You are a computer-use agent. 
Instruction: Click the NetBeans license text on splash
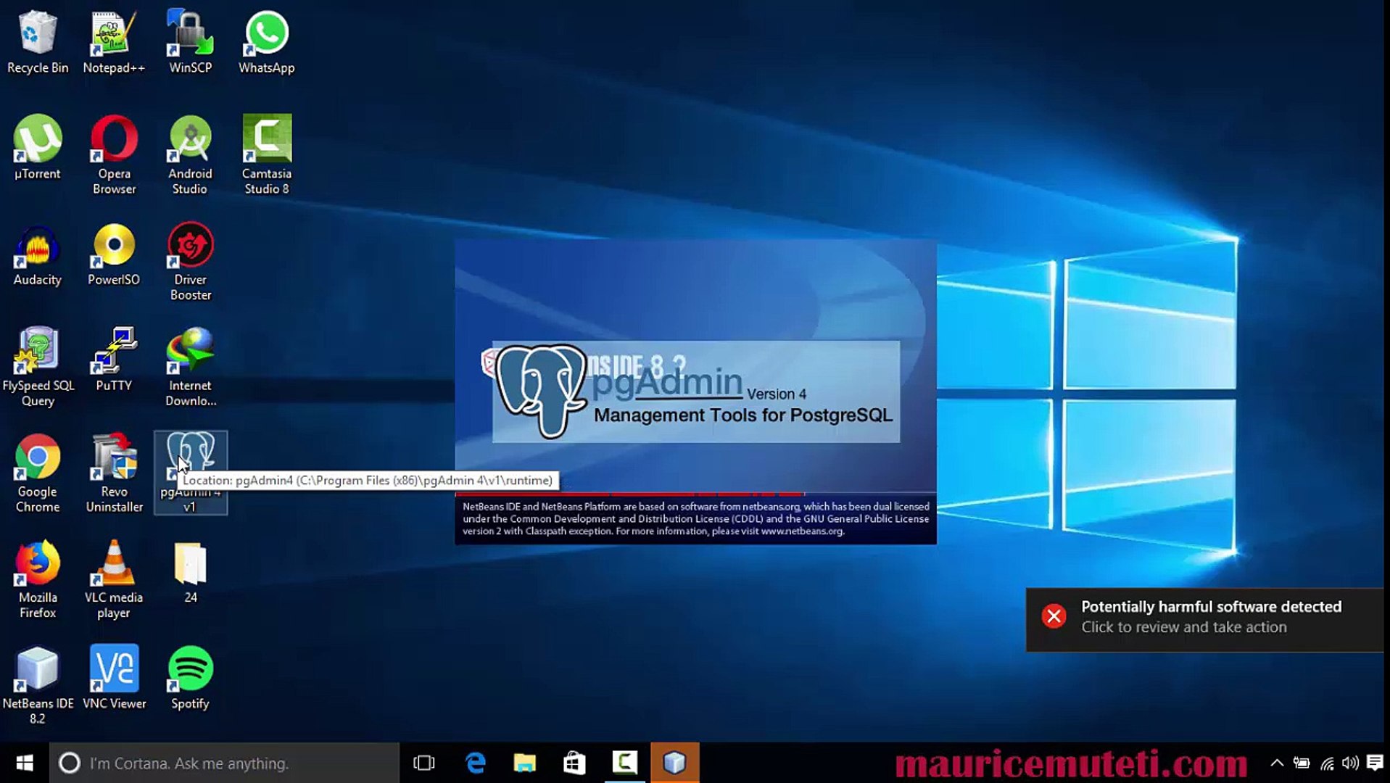696,518
